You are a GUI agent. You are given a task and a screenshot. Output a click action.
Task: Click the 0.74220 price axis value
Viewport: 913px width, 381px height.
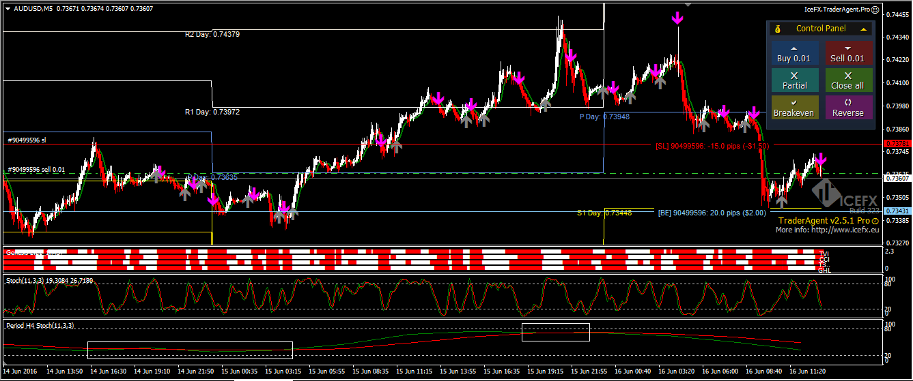pyautogui.click(x=898, y=60)
